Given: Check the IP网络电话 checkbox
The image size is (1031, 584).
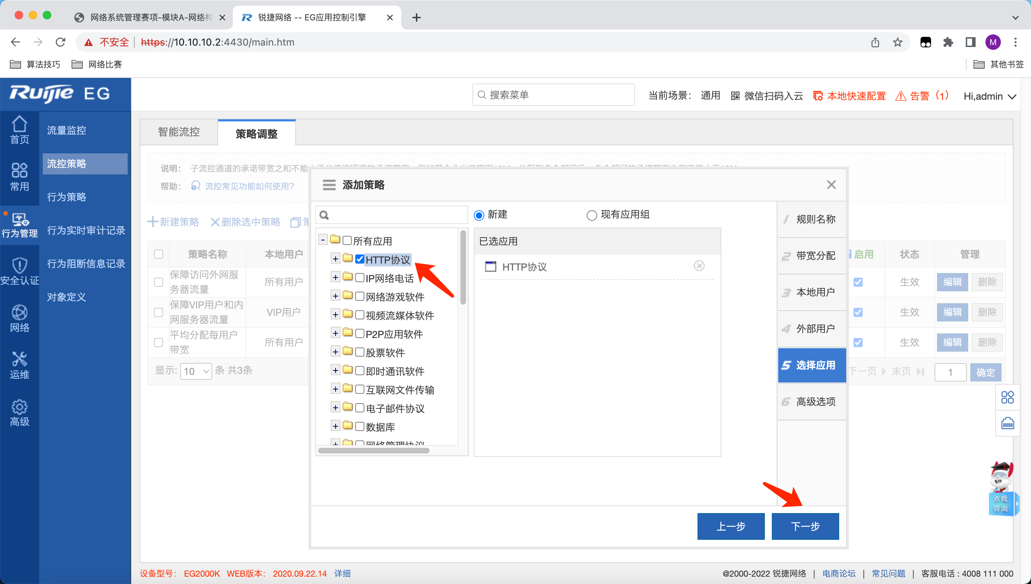Looking at the screenshot, I should point(359,278).
